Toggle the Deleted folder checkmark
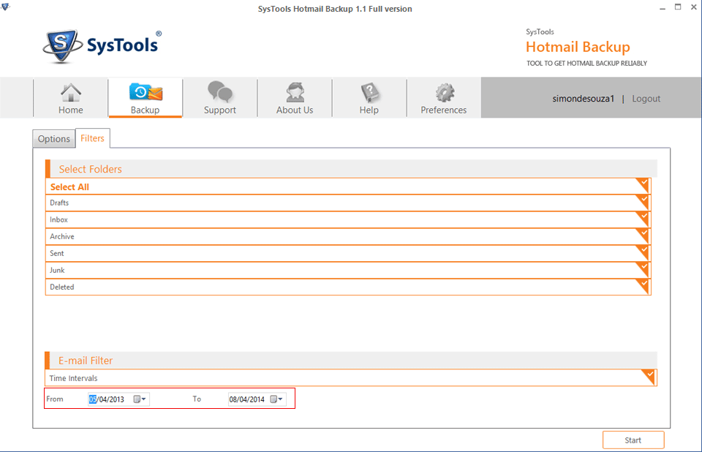This screenshot has height=452, width=702. point(643,285)
